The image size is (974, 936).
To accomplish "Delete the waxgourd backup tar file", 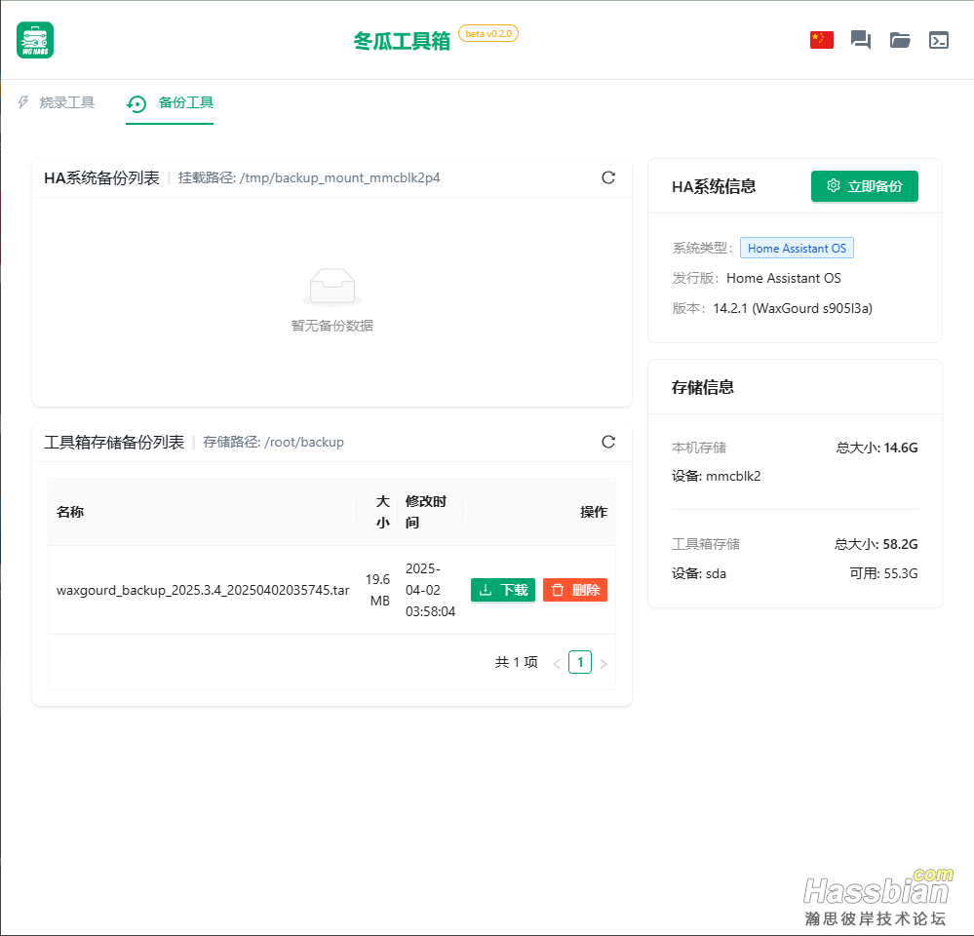I will (574, 590).
